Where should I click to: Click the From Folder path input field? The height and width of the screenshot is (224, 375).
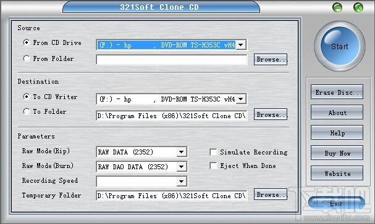pos(172,60)
